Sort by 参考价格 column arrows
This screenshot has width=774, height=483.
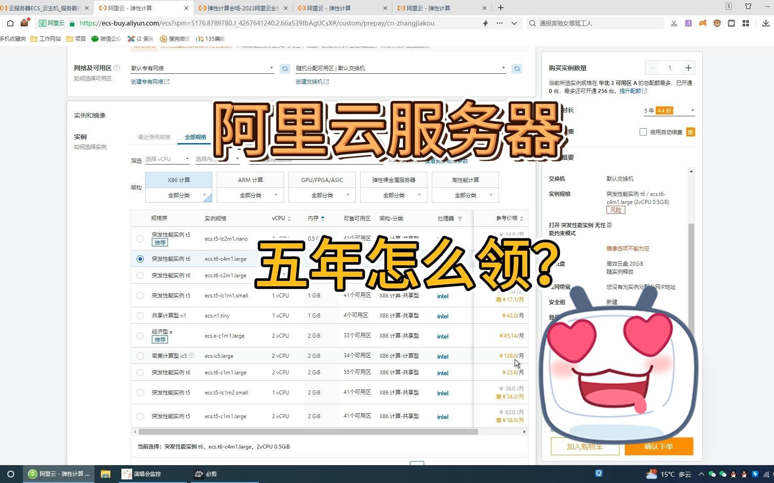pos(521,219)
